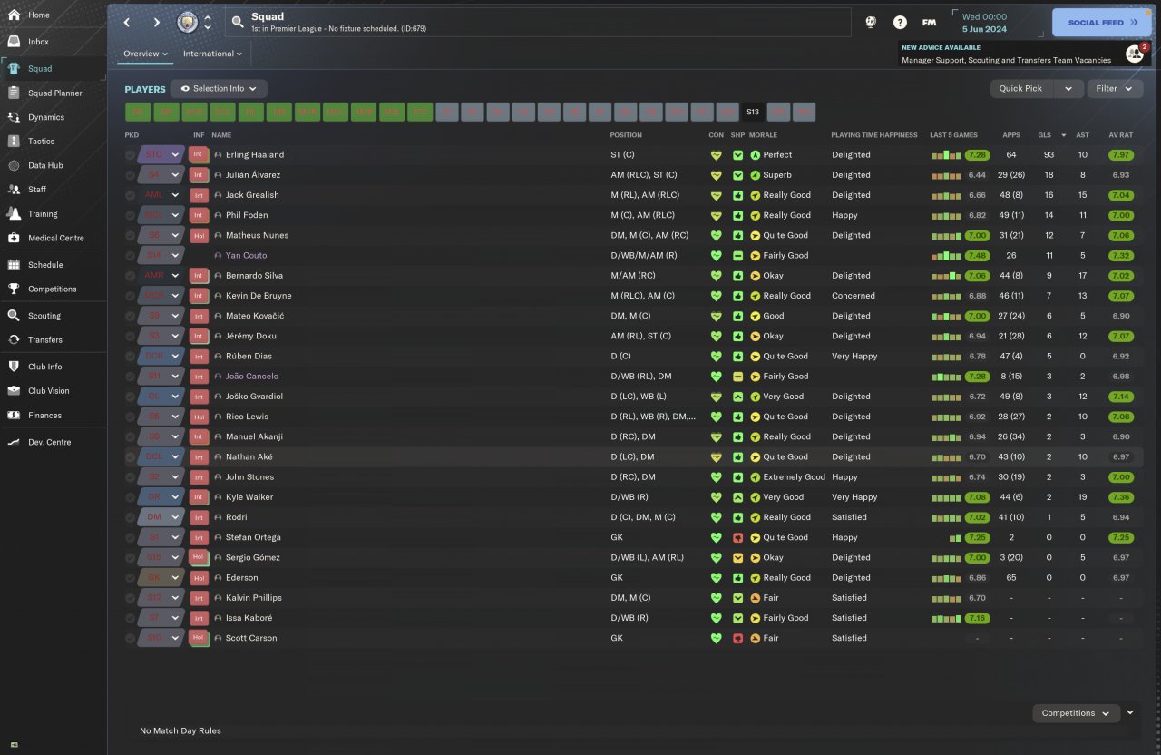Open the help question mark icon
The width and height of the screenshot is (1161, 755).
pyautogui.click(x=900, y=22)
